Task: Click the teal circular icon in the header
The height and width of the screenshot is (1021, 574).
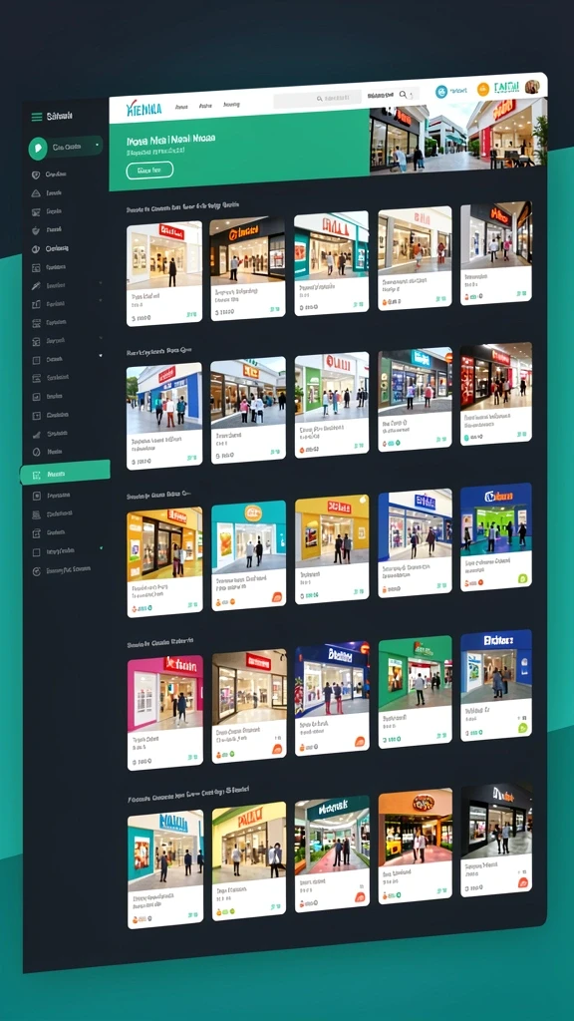Action: [441, 92]
